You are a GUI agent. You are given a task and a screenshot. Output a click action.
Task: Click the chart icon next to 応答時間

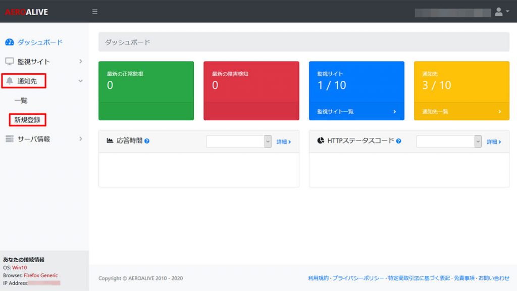tap(110, 140)
